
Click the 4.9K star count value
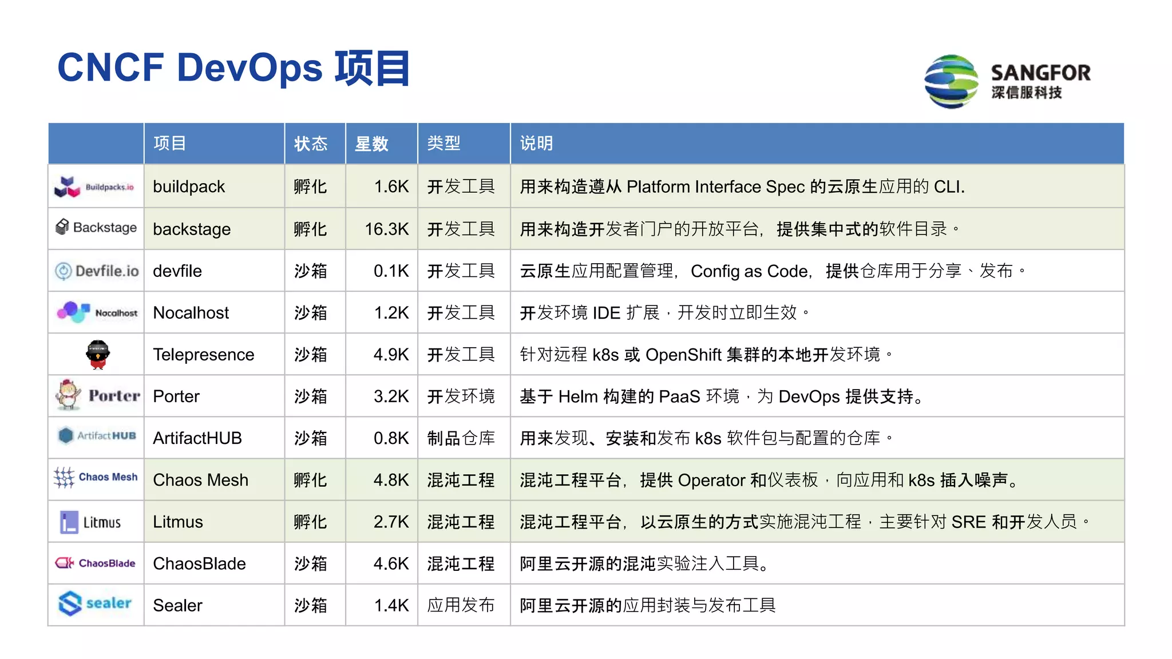(x=391, y=355)
